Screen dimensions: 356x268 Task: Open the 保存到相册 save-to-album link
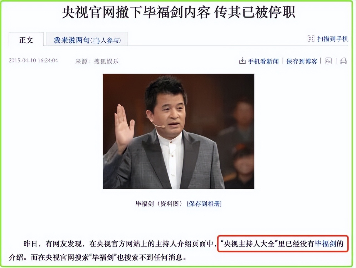point(204,203)
